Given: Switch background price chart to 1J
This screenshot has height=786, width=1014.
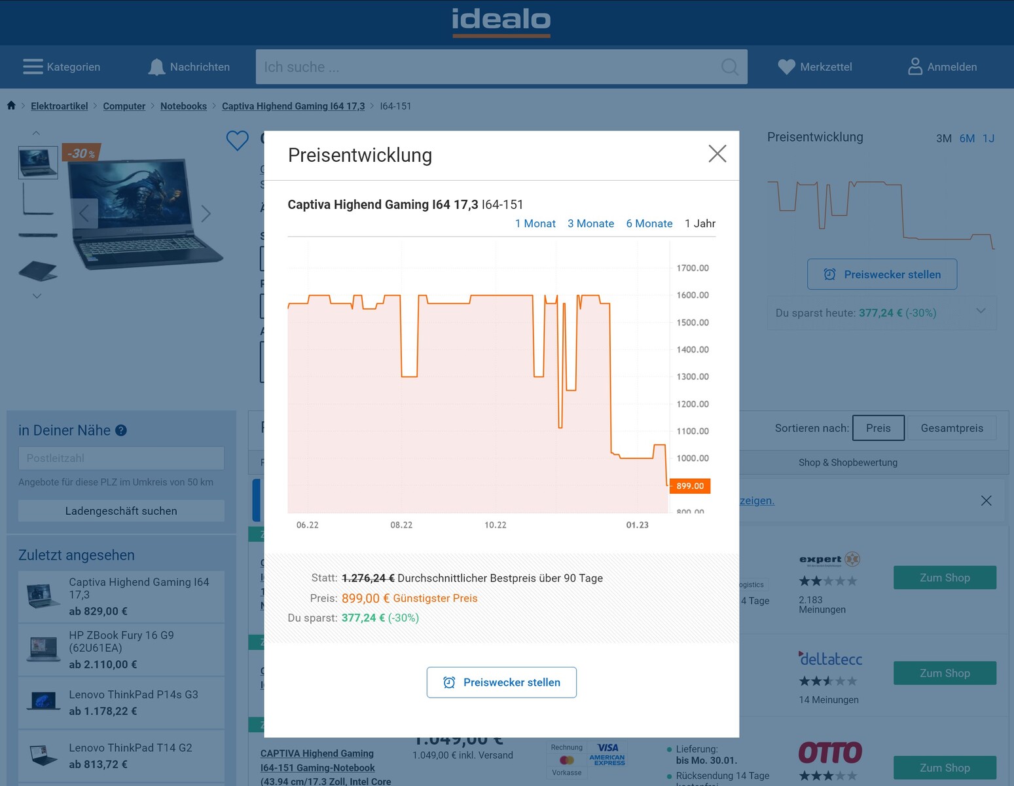Looking at the screenshot, I should click(988, 138).
